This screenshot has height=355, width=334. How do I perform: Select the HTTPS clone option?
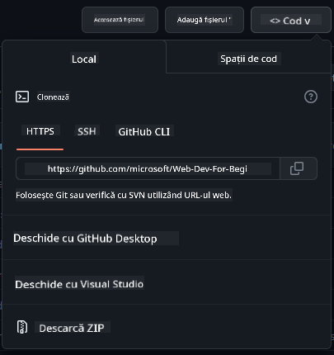(40, 131)
